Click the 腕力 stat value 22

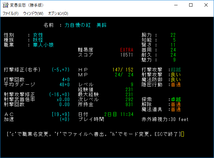pos(173,35)
